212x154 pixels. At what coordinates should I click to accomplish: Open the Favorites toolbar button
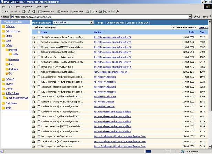pos(77,12)
